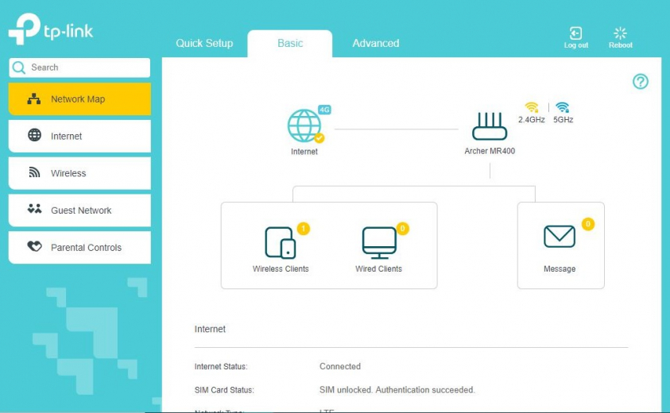Open the help question mark icon
The width and height of the screenshot is (670, 413).
(x=641, y=82)
